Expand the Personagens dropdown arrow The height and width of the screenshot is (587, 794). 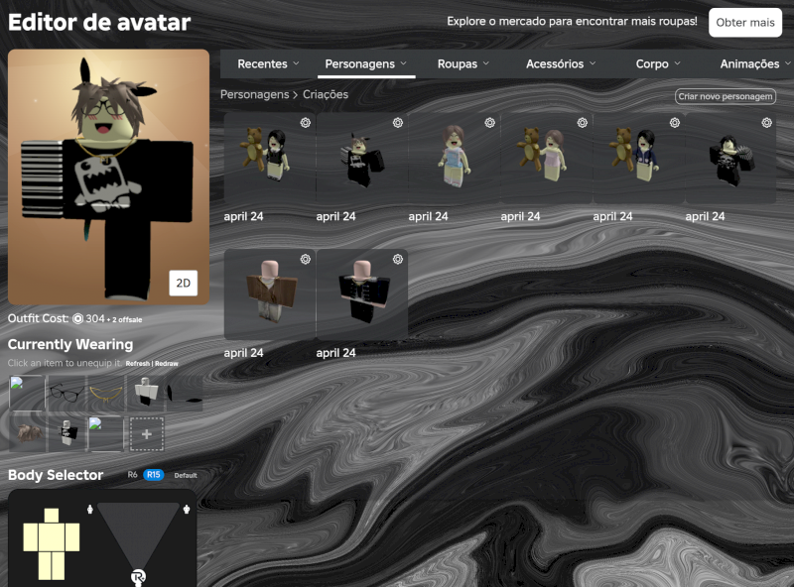coord(404,63)
